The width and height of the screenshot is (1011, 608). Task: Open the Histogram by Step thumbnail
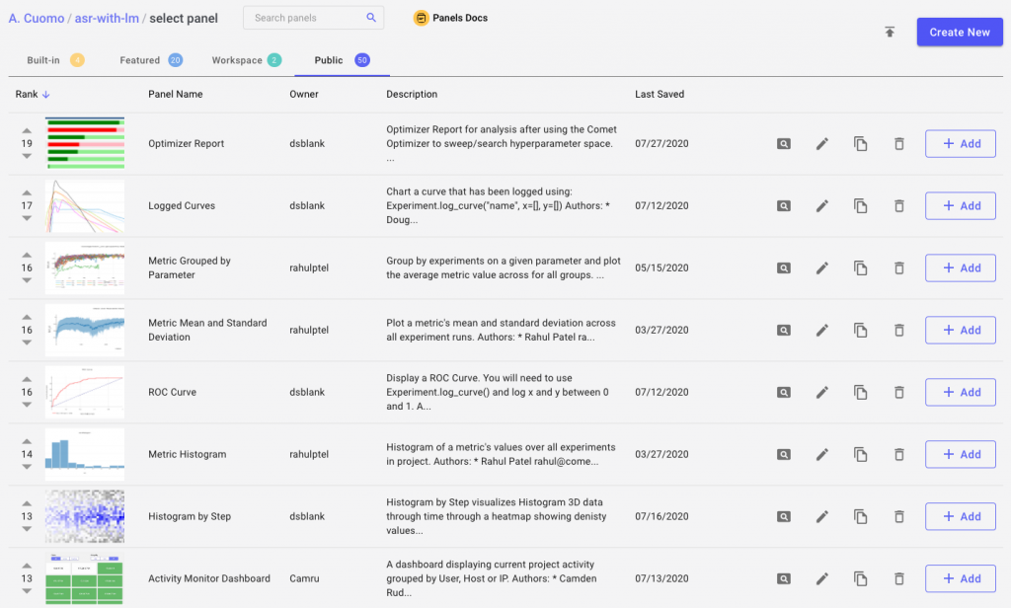coord(85,516)
